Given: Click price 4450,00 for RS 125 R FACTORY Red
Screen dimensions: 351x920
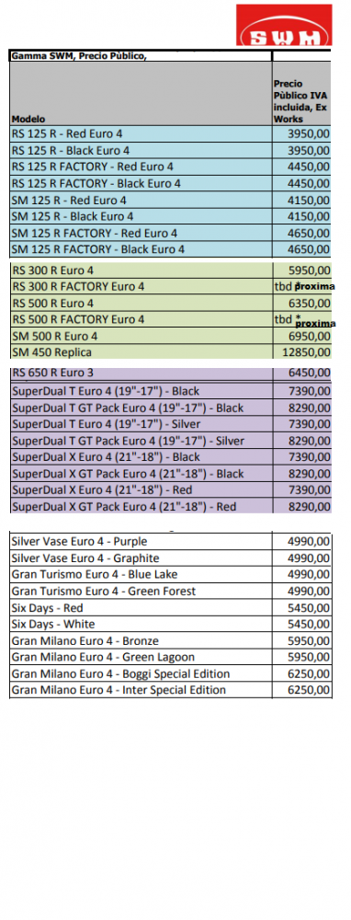Looking at the screenshot, I should click(x=309, y=167).
